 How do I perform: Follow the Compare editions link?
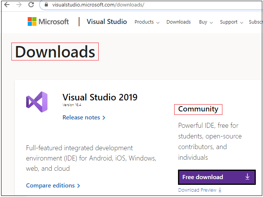pyautogui.click(x=53, y=186)
